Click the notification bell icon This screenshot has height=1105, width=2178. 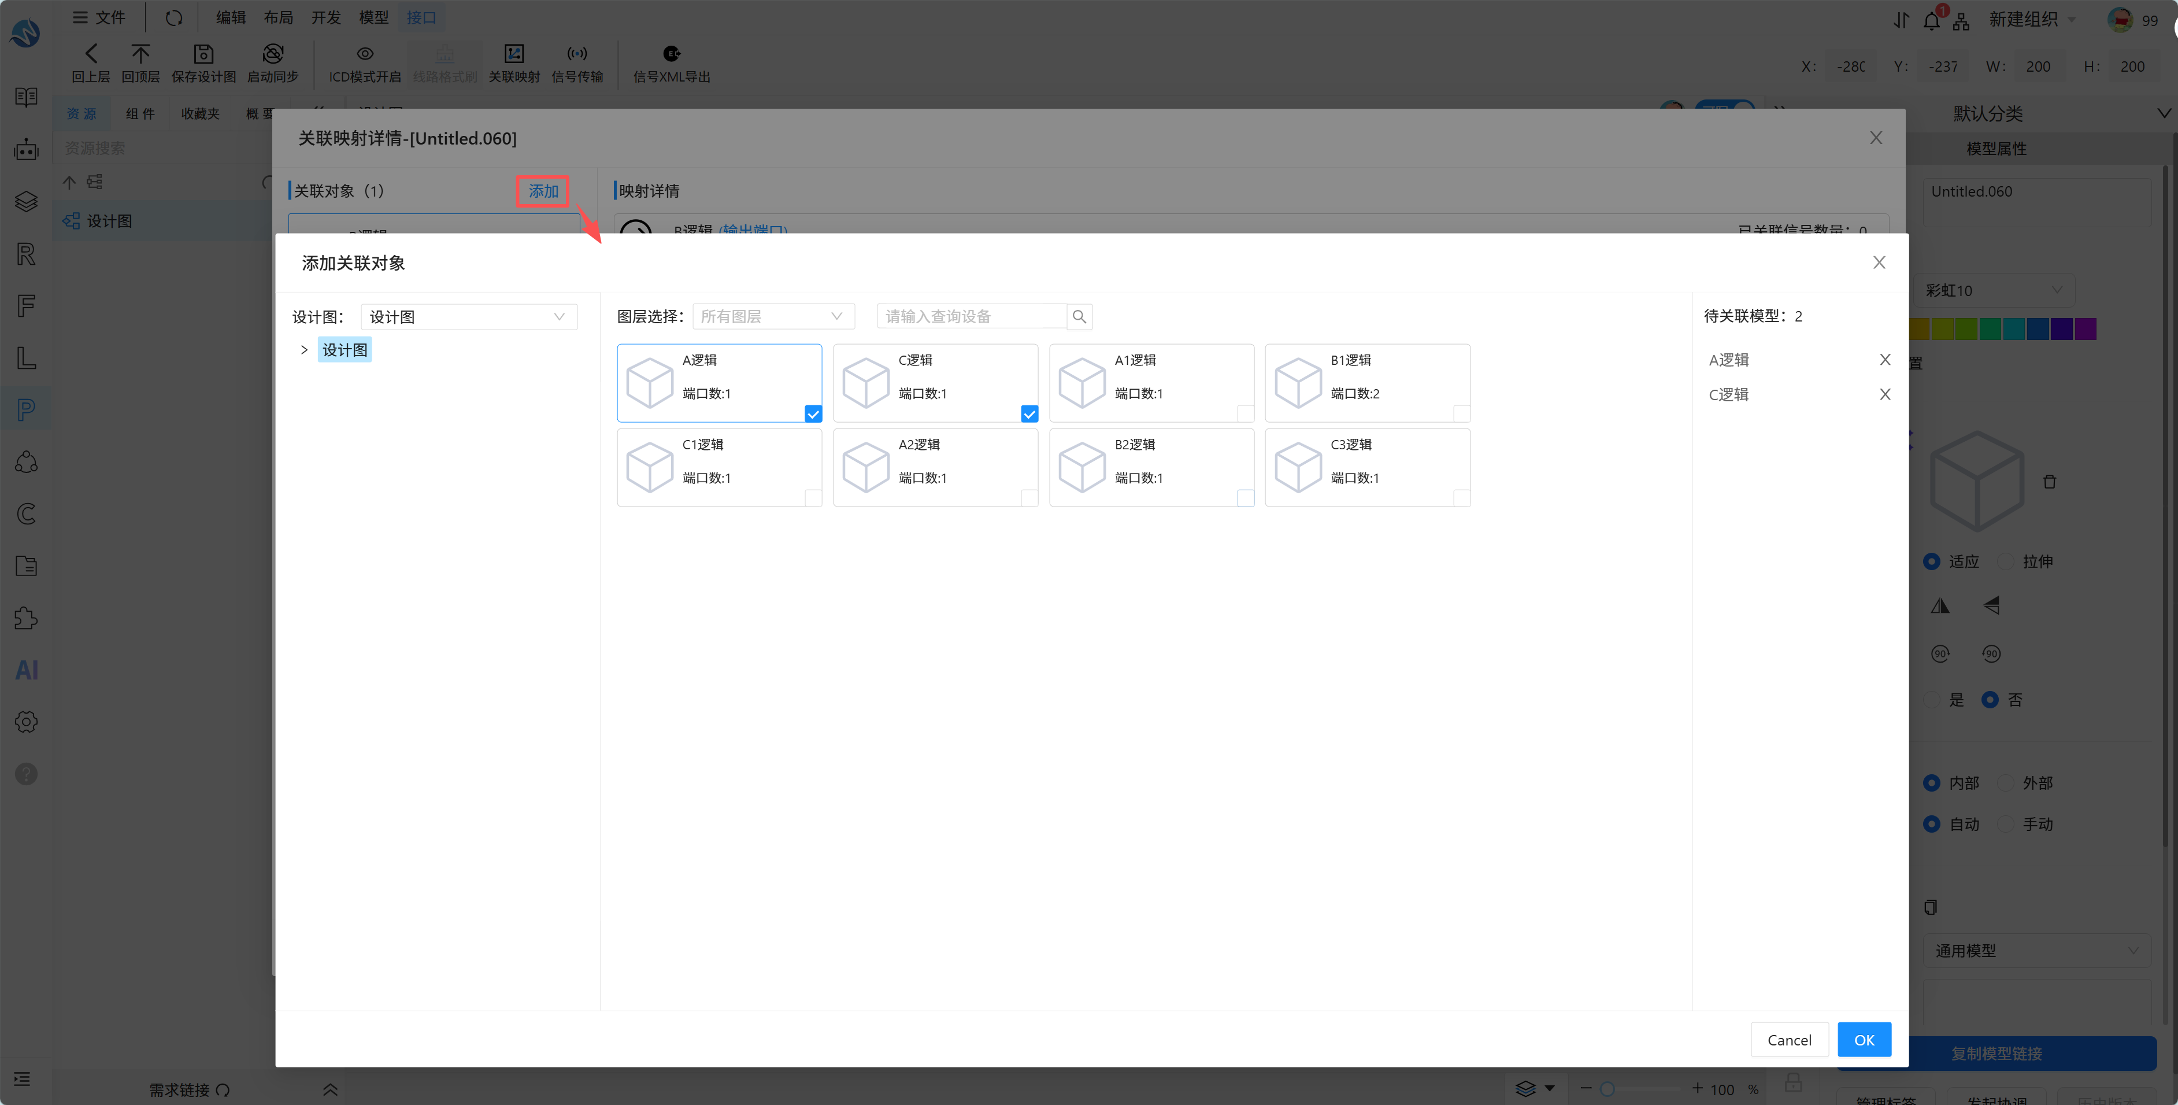[1931, 20]
